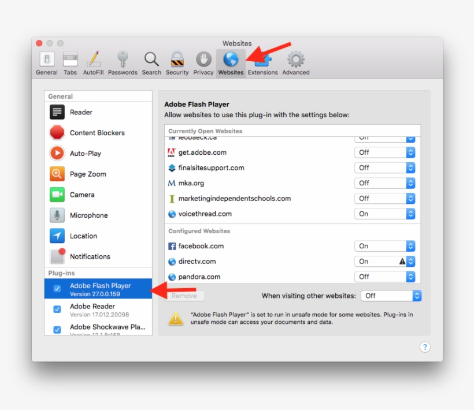Select the voicethread.com website row
Image resolution: width=474 pixels, height=410 pixels.
pos(292,214)
